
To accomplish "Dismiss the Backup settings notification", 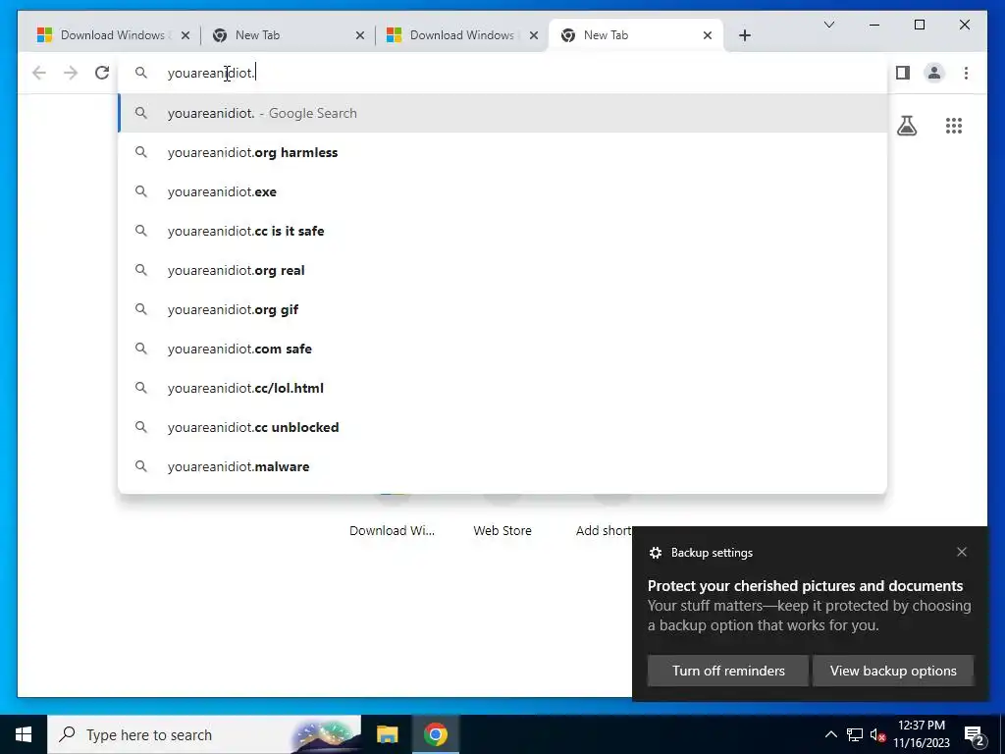I will pyautogui.click(x=962, y=552).
